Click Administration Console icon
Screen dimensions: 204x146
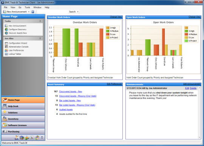(6, 47)
